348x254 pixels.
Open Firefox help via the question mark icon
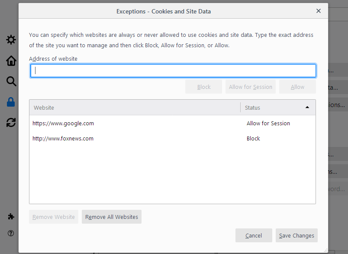pyautogui.click(x=11, y=233)
